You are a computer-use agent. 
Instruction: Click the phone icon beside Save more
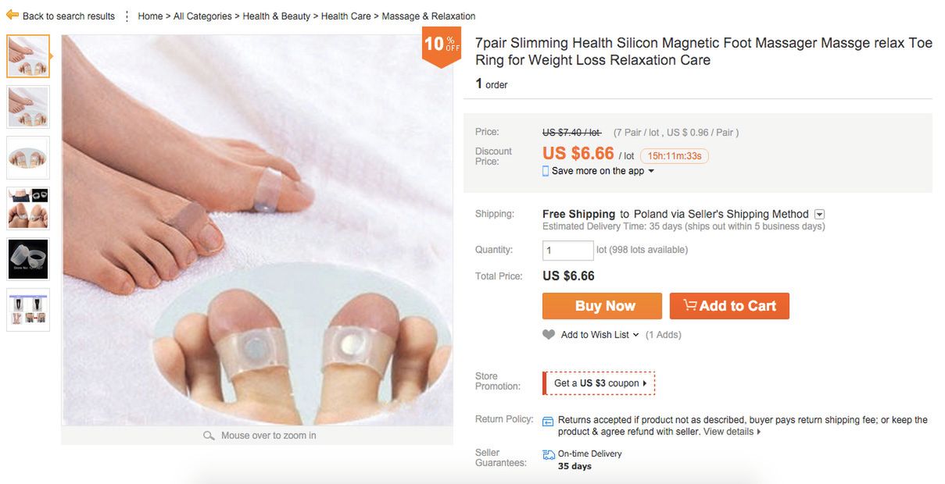pyautogui.click(x=546, y=171)
